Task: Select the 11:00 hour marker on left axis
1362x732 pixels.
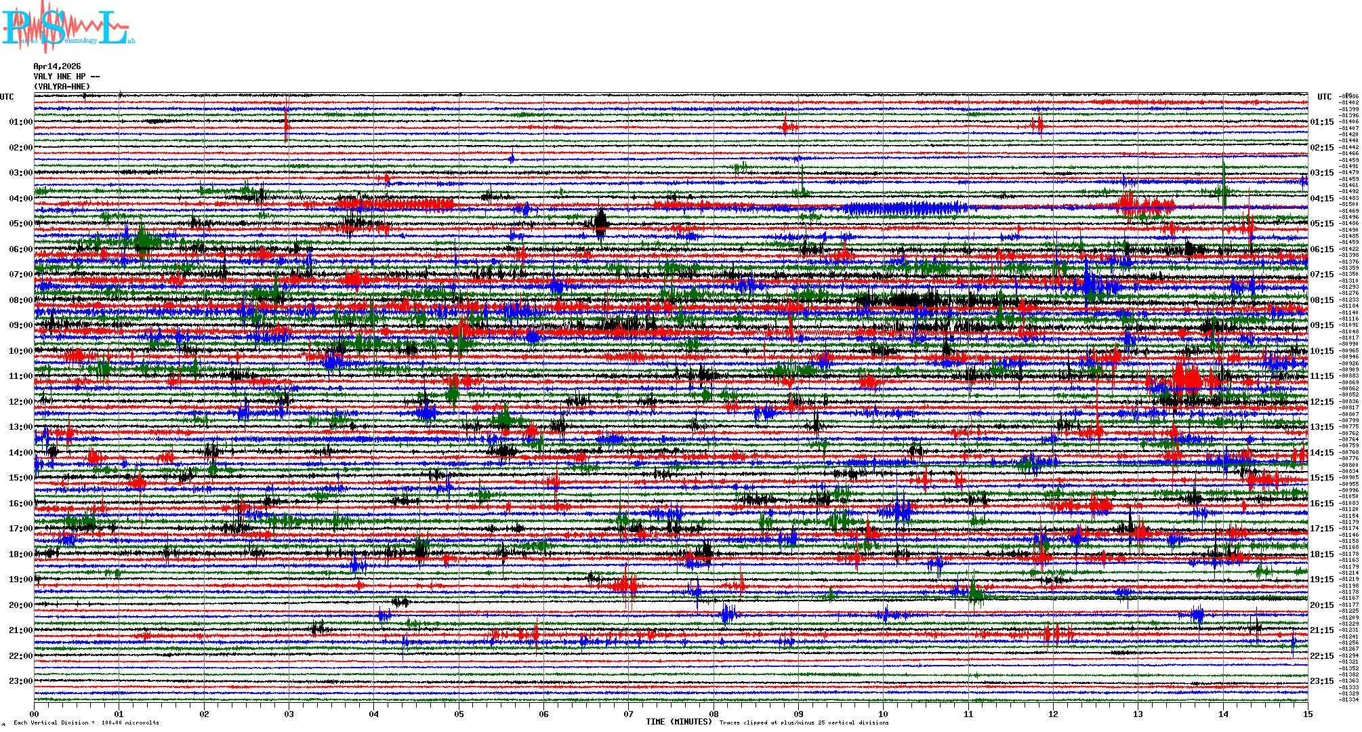Action: pyautogui.click(x=20, y=376)
